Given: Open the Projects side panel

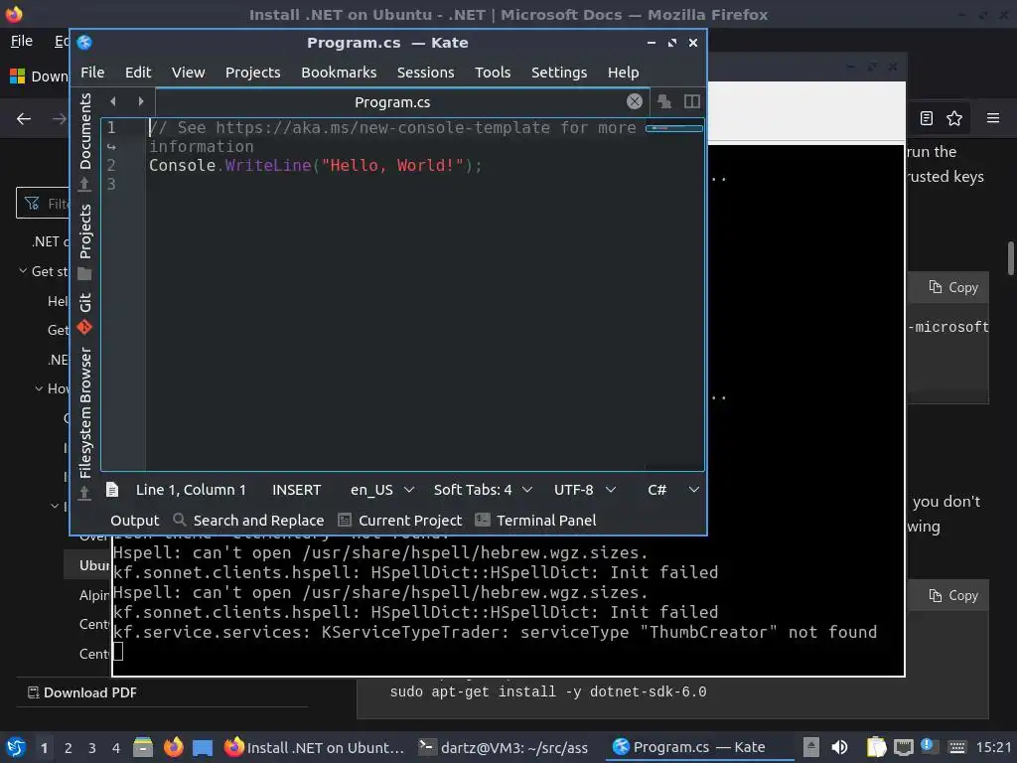Looking at the screenshot, I should coord(85,231).
